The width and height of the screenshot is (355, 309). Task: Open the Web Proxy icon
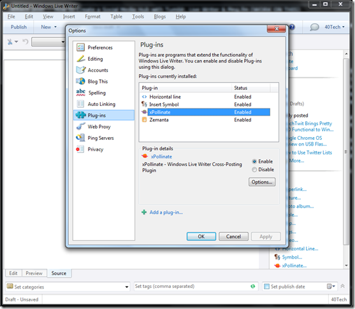point(80,126)
